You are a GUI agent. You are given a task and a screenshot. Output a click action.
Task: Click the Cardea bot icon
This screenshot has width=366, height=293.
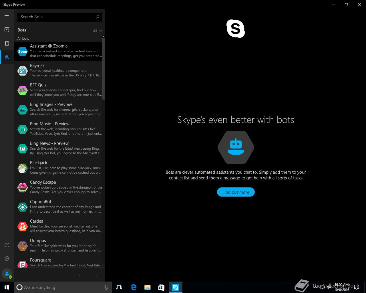point(23,227)
